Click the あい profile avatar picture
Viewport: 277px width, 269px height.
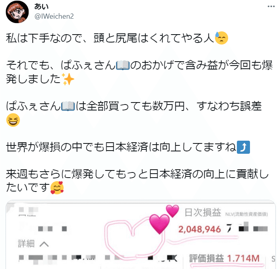[x=17, y=12]
